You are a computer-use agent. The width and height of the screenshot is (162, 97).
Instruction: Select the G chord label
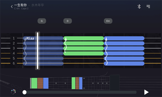coord(42,21)
